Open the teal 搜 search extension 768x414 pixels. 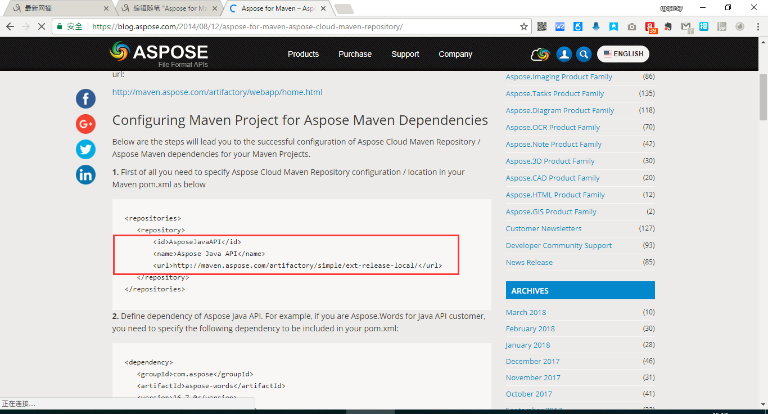coord(704,26)
